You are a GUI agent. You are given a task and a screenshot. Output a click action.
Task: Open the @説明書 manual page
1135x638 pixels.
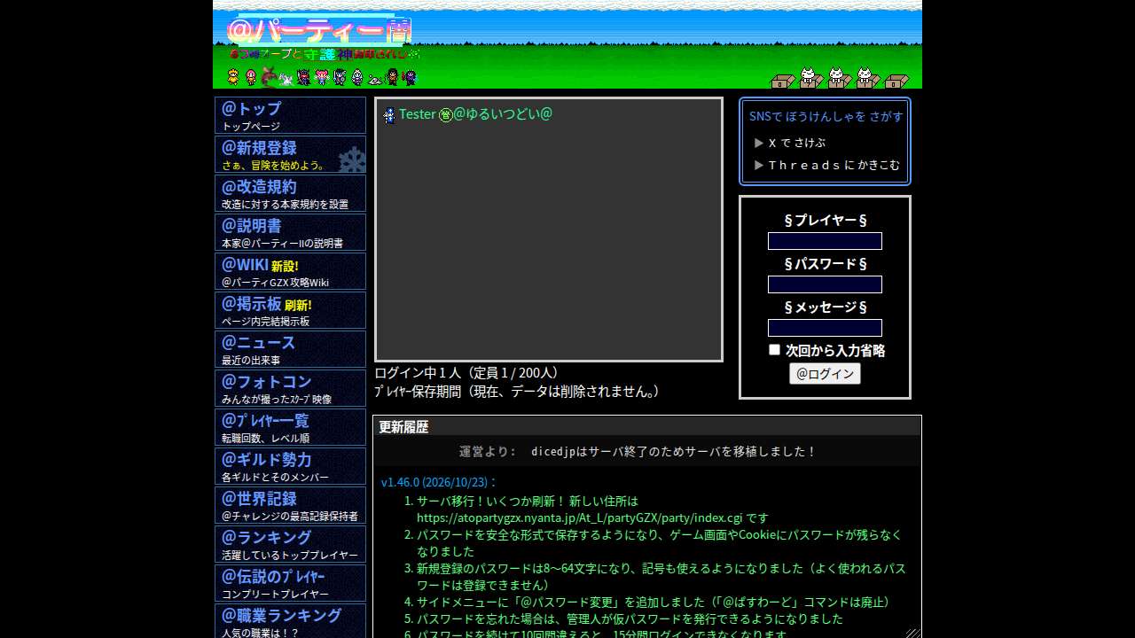pos(290,232)
